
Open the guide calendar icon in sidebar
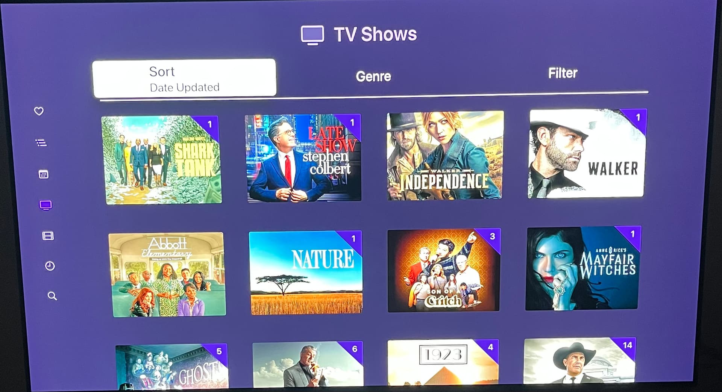[44, 174]
